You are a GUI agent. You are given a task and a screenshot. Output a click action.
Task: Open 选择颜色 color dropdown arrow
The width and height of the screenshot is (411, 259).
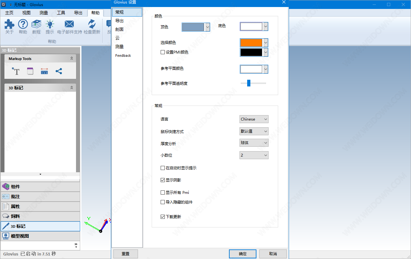pyautogui.click(x=265, y=43)
